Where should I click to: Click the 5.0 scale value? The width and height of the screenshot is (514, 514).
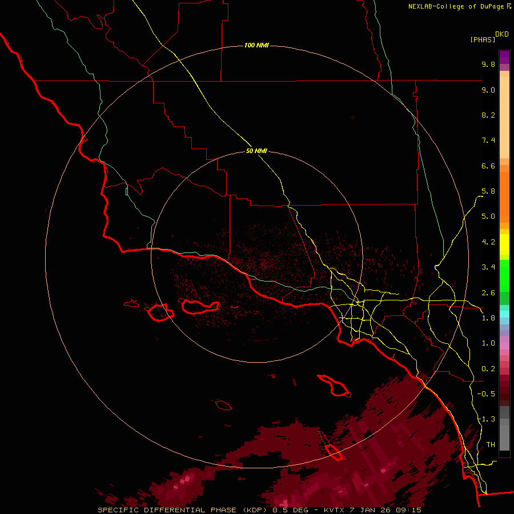click(488, 216)
